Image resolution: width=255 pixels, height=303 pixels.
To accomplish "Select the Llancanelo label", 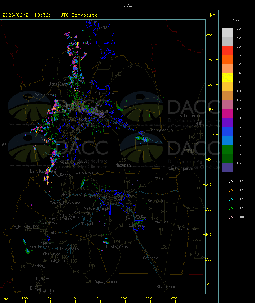I will click(68, 249).
